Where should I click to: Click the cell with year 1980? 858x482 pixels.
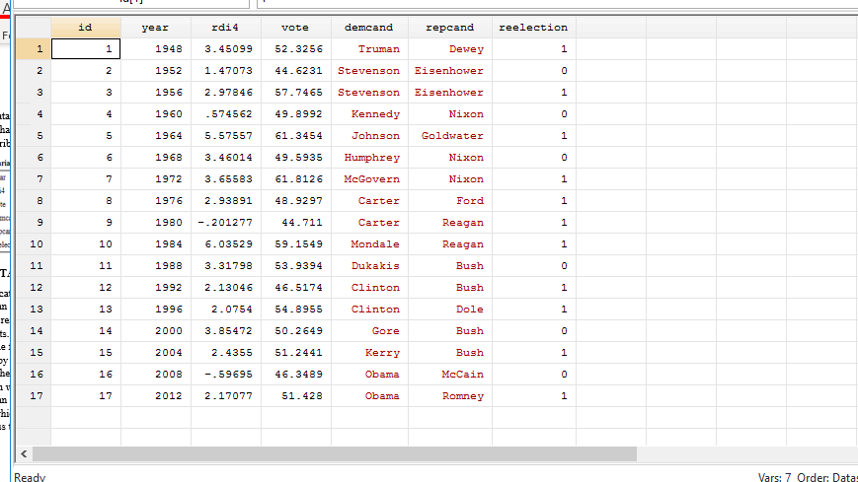(x=156, y=223)
